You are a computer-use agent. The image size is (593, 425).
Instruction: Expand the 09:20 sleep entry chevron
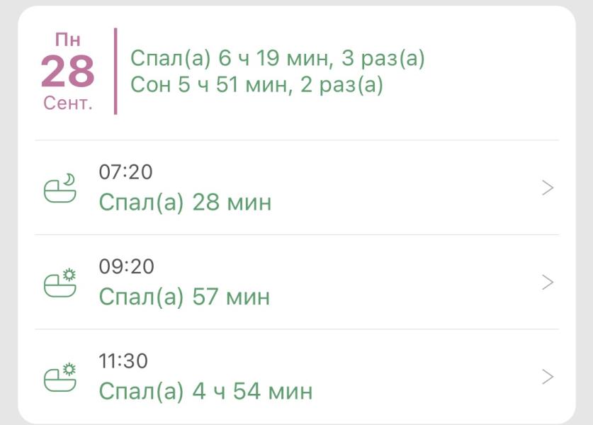click(x=547, y=282)
